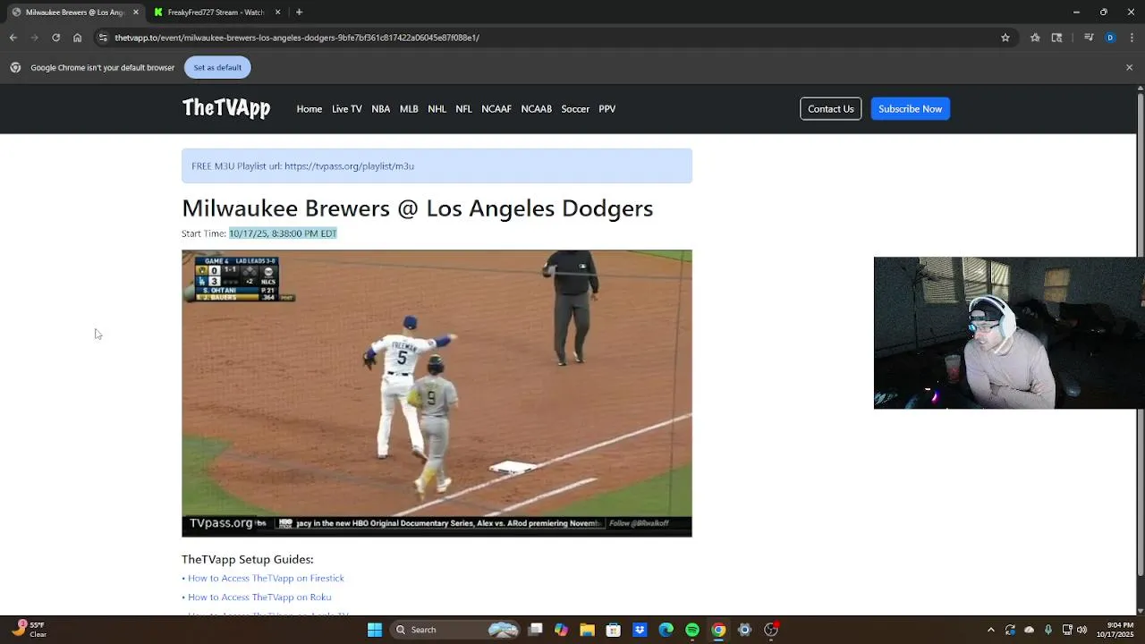Open NHL navigation item
The image size is (1145, 644).
(437, 109)
